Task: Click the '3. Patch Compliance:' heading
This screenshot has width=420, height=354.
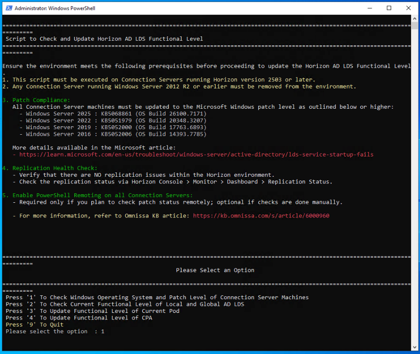Action: click(36, 100)
